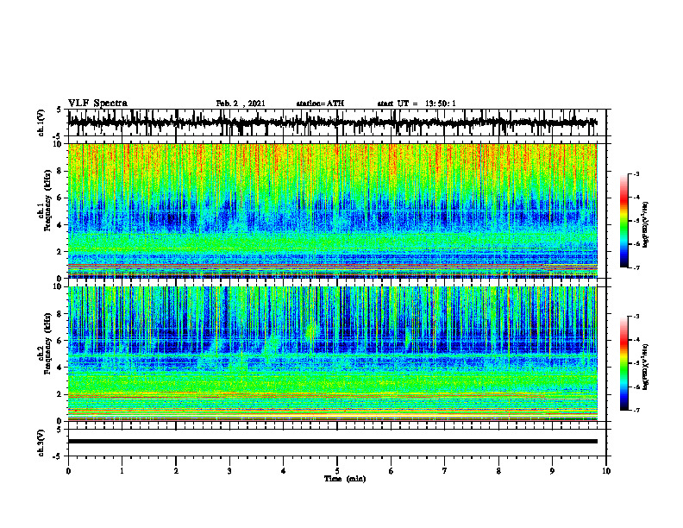Click the "VLF Spectra" title text
683x528 pixels.
click(97, 104)
